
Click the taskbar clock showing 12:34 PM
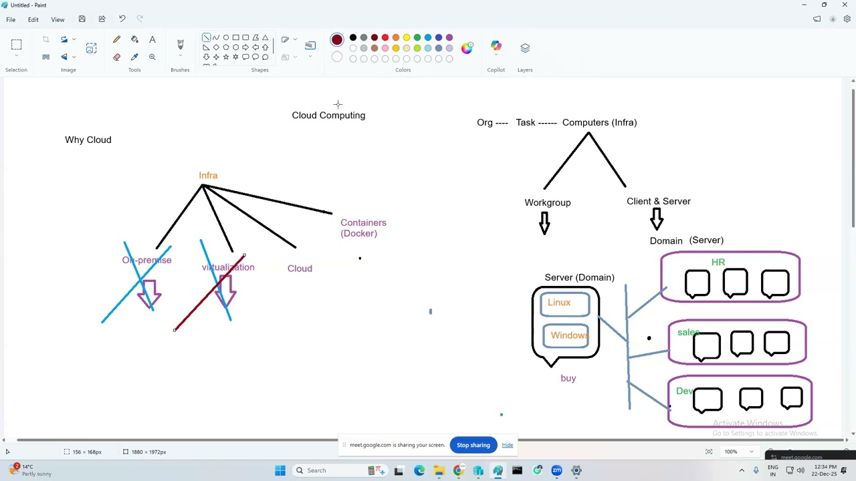[823, 470]
